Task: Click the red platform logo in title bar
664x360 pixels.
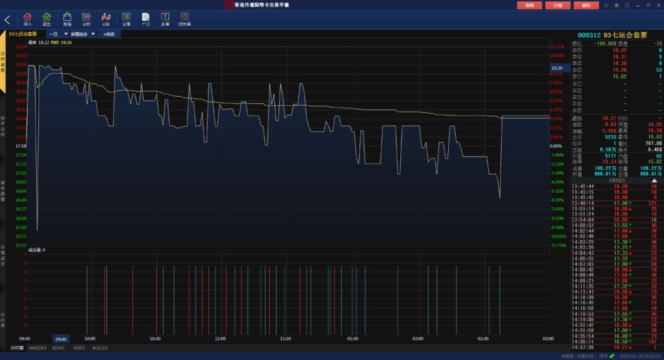Action: tap(229, 5)
